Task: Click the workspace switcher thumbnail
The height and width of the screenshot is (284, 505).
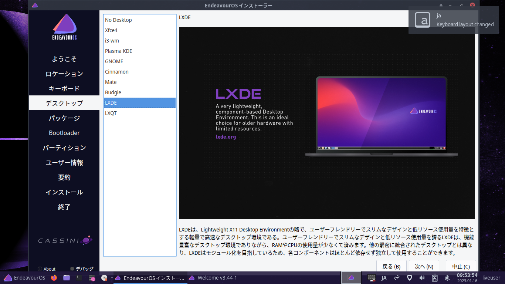Action: coord(351,278)
